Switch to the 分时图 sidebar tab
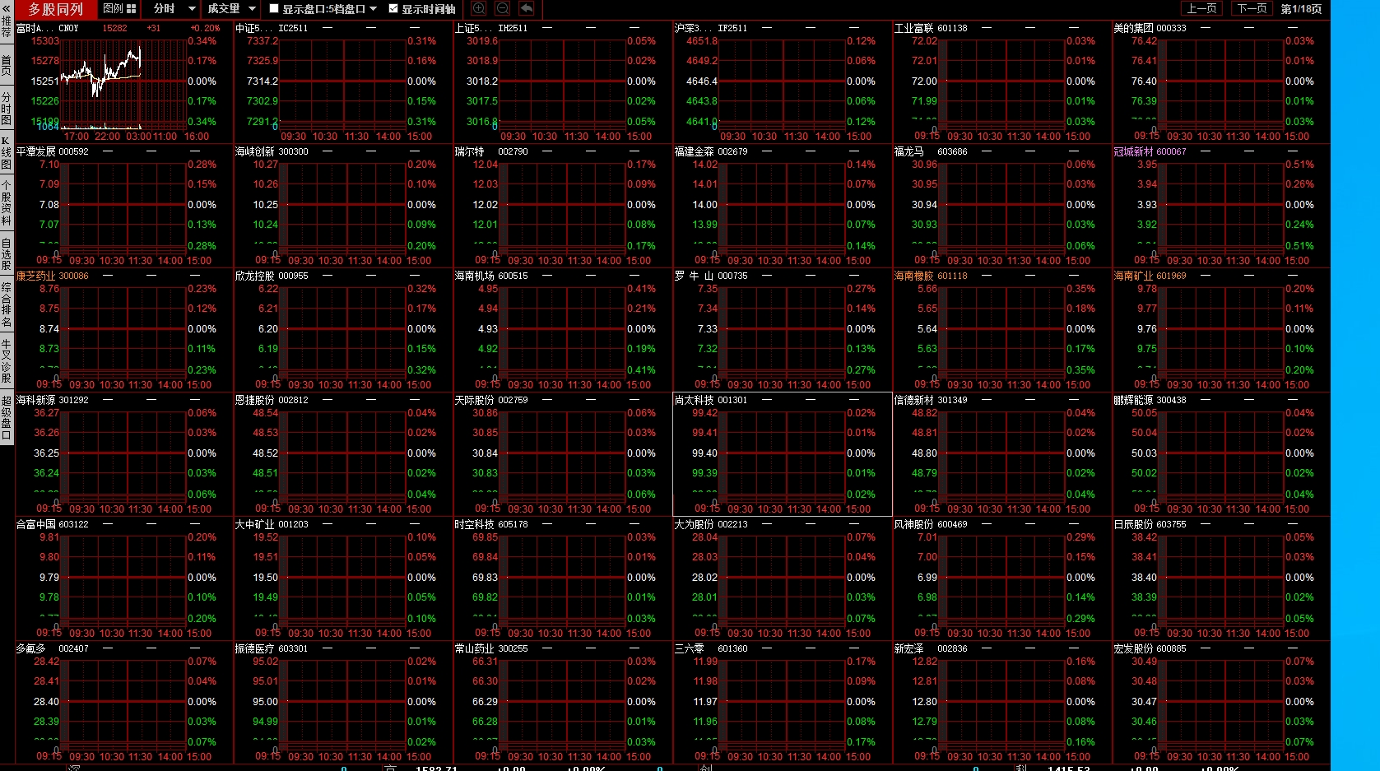This screenshot has width=1380, height=771. [x=7, y=109]
